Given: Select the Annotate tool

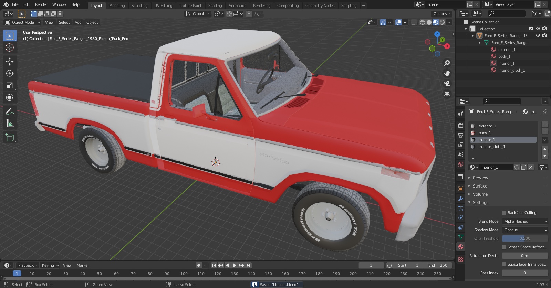Looking at the screenshot, I should click(10, 111).
